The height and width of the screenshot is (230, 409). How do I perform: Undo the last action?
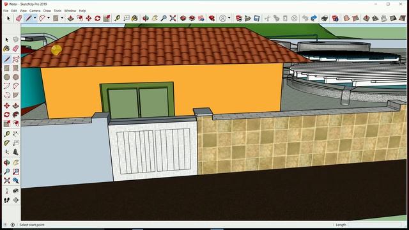305,19
